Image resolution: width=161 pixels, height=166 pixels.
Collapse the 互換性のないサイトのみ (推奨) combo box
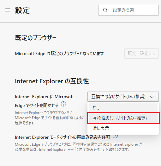[x=123, y=97]
